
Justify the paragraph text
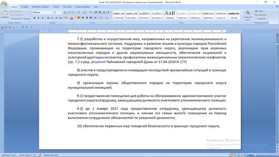91,18
